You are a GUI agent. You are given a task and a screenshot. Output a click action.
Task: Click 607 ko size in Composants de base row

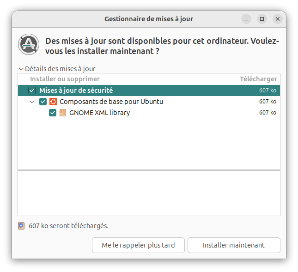click(x=268, y=102)
